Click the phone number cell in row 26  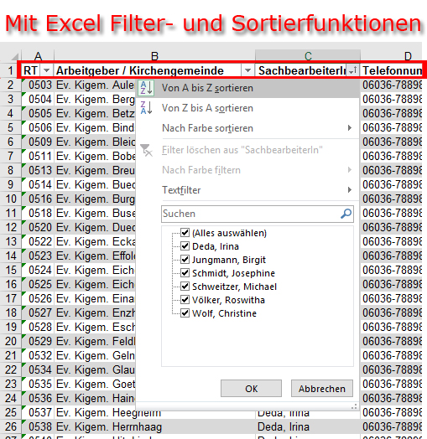point(392,426)
